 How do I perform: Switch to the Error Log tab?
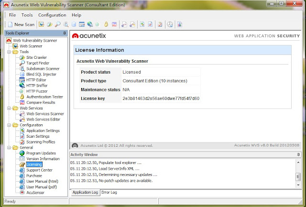[109, 192]
